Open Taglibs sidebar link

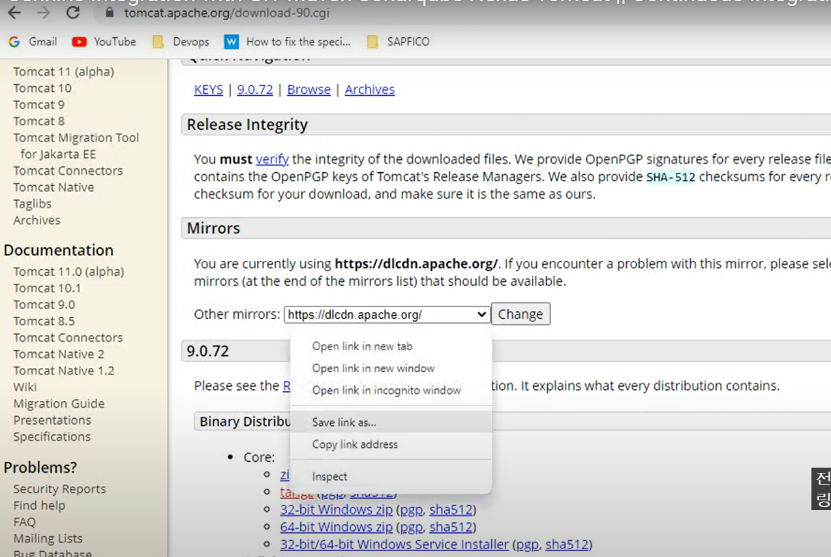(32, 203)
